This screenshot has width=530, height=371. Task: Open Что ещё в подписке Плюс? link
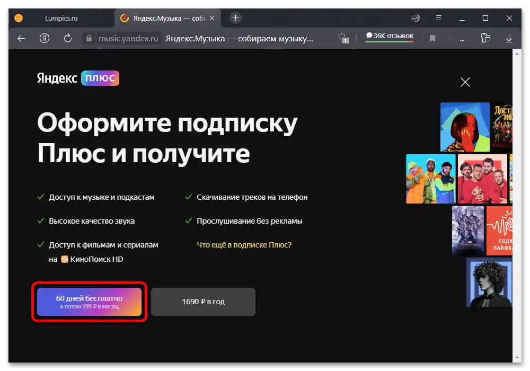tap(244, 245)
